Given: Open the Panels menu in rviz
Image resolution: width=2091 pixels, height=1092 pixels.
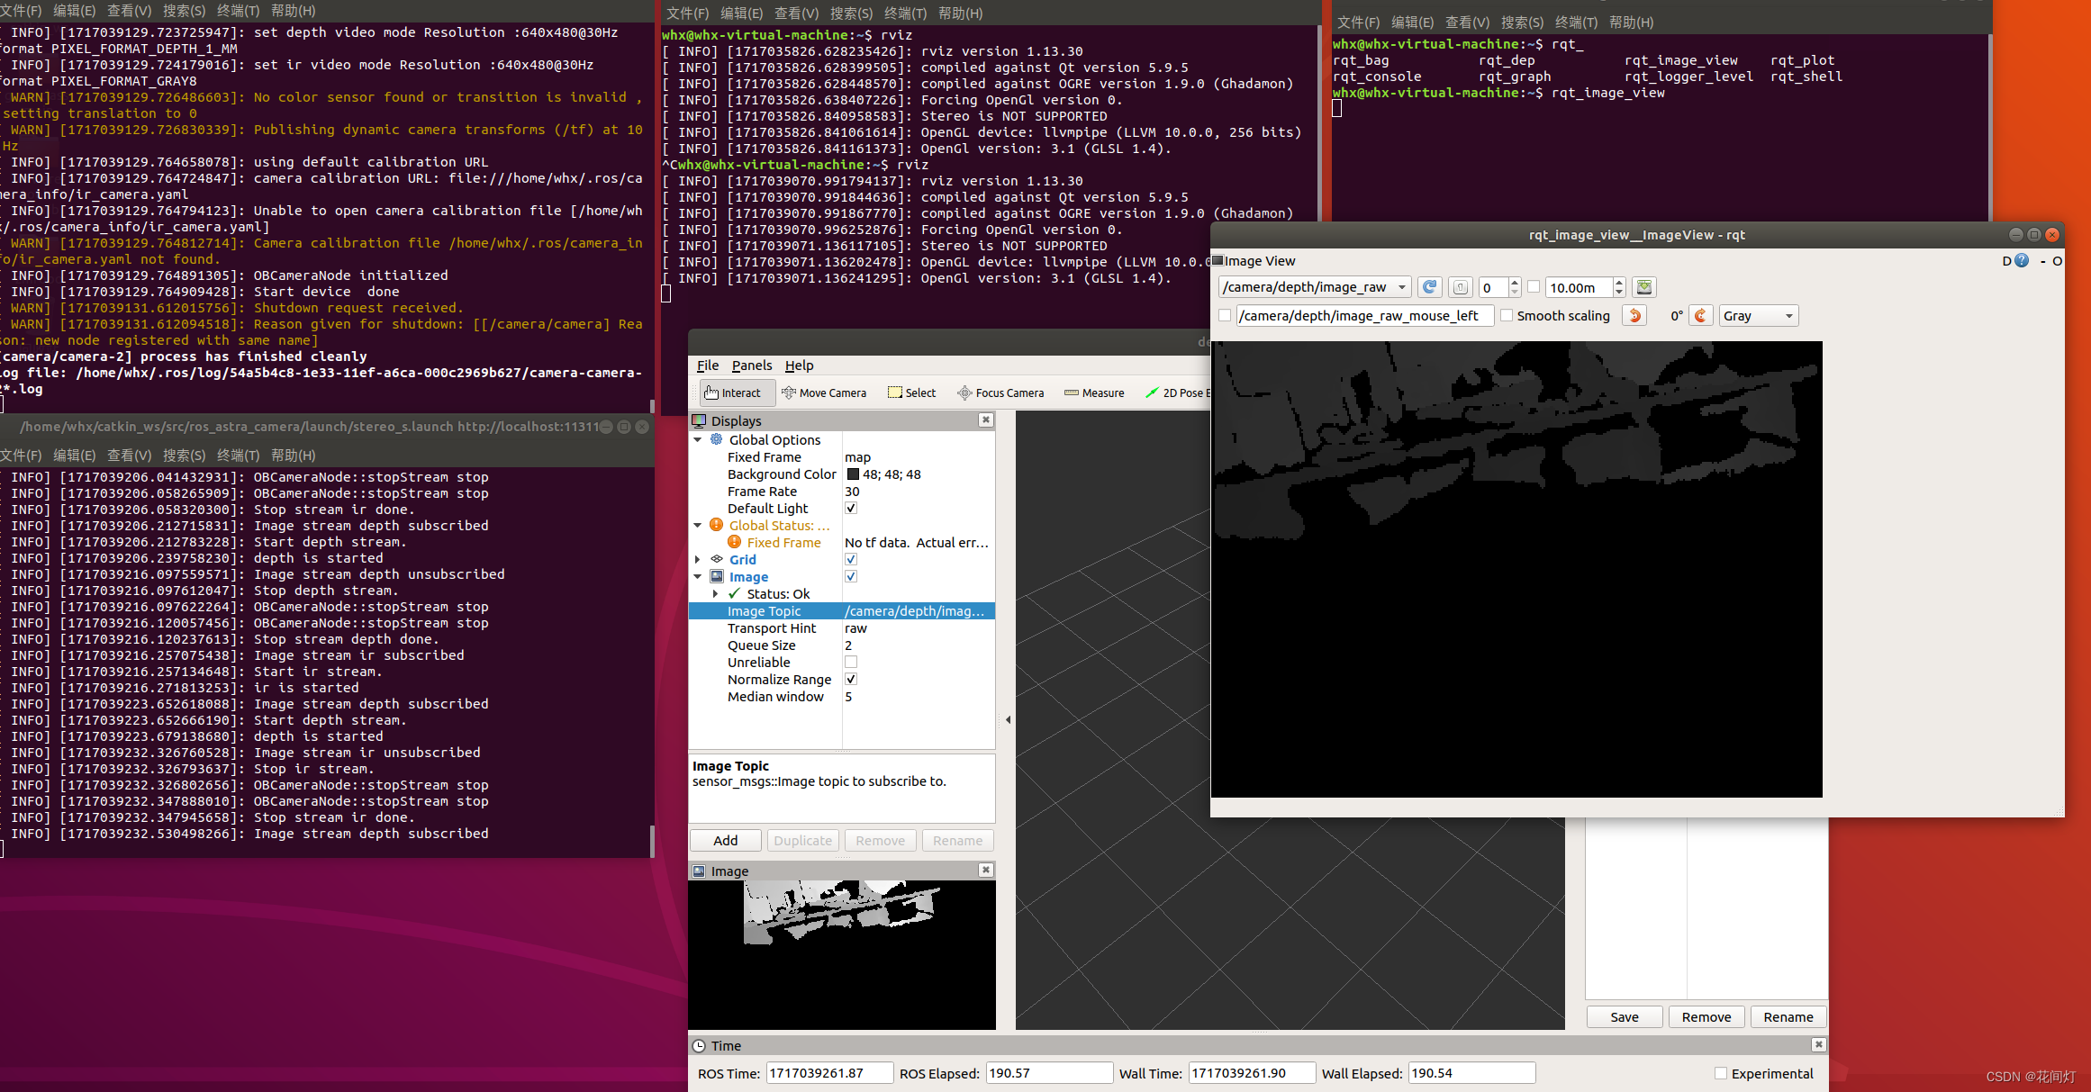Looking at the screenshot, I should pyautogui.click(x=751, y=366).
